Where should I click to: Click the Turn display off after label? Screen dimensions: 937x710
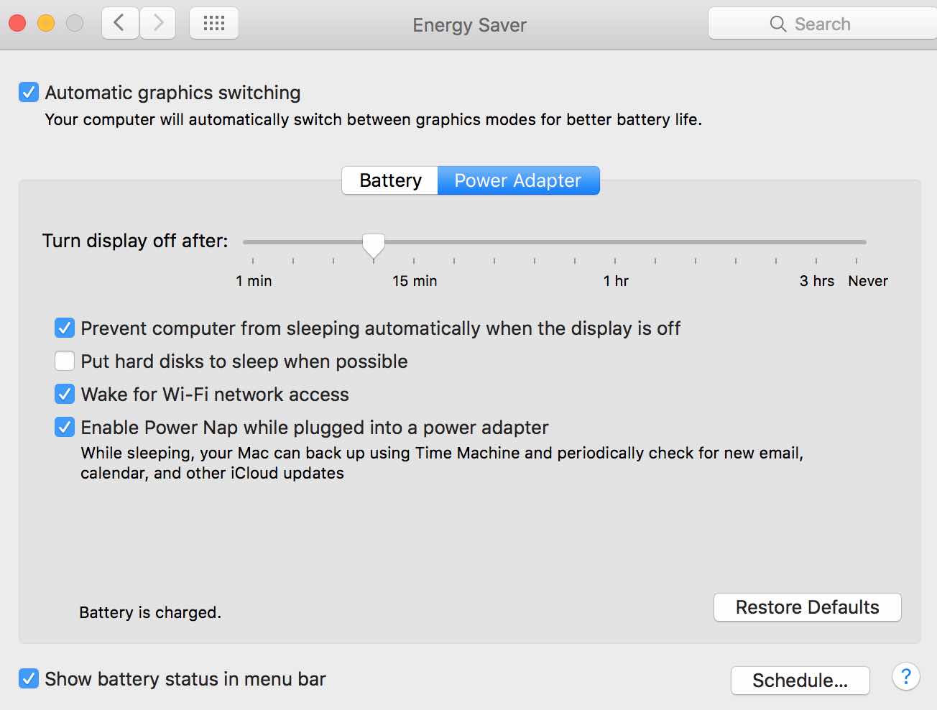(135, 241)
